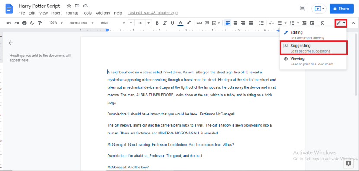Choose Editing mode option

pos(313,35)
